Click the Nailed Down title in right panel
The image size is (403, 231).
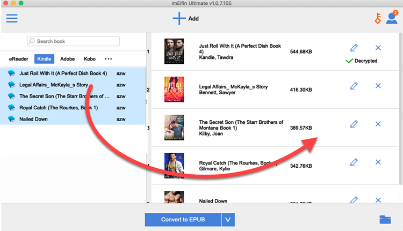pos(213,201)
